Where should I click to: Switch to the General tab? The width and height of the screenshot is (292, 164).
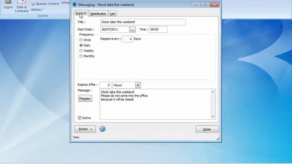point(81,13)
